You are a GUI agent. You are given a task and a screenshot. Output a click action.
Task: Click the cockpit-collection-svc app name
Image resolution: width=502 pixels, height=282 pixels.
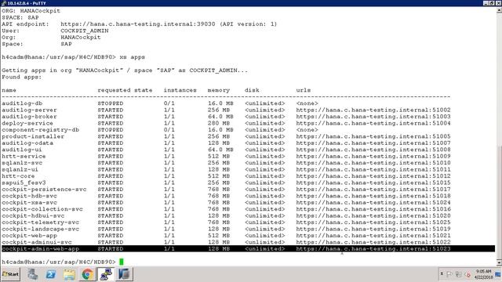click(x=42, y=209)
